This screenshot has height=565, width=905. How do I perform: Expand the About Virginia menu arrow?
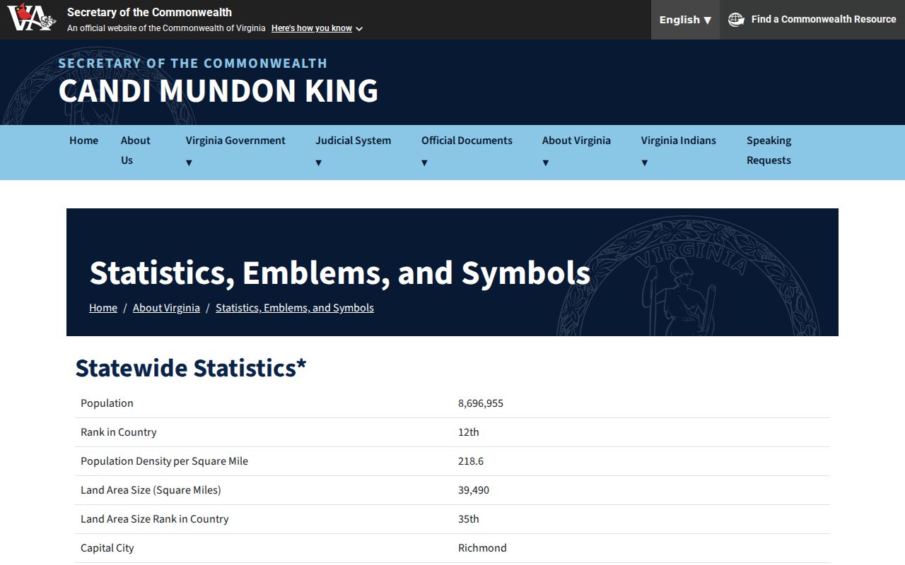click(545, 162)
